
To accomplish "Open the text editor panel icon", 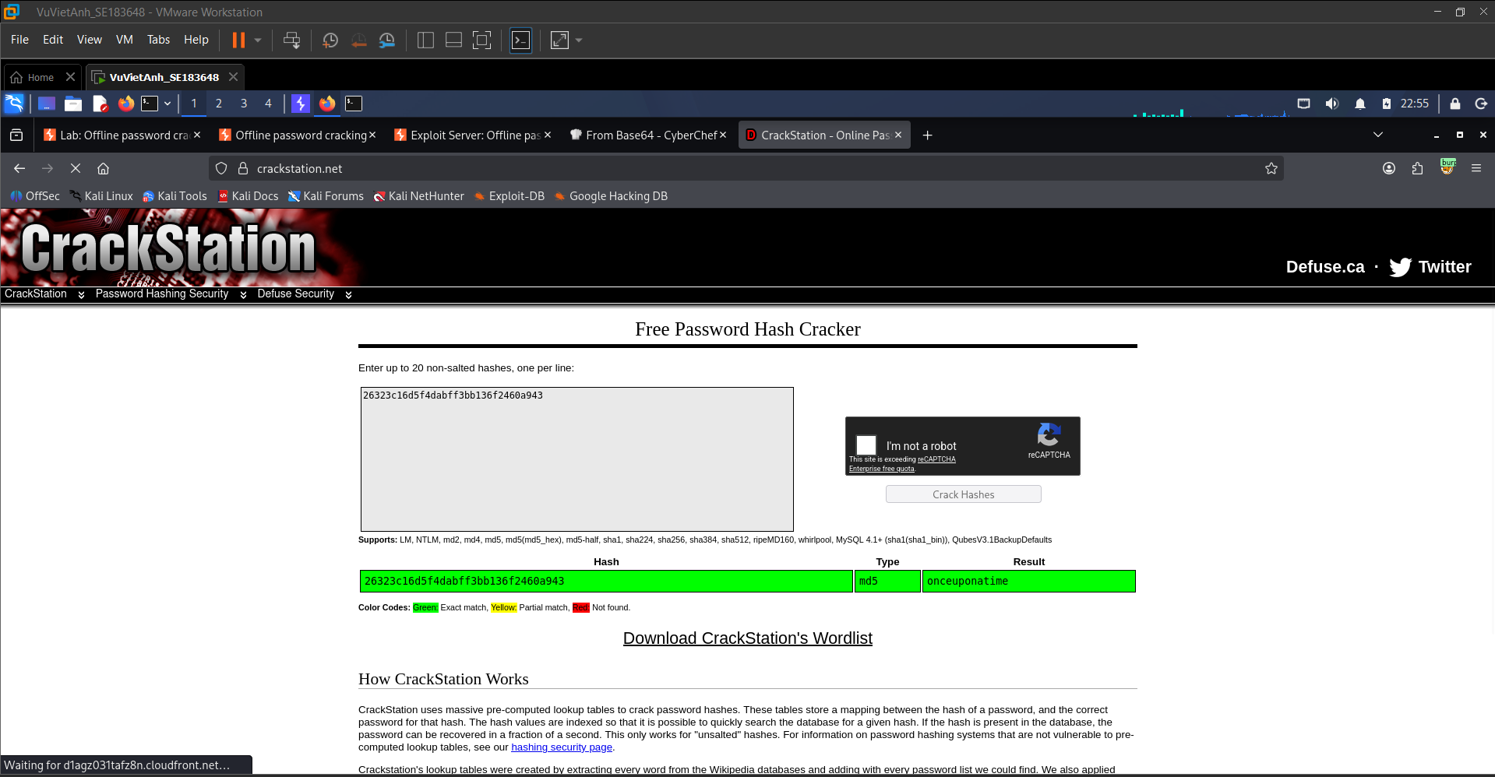I will point(100,104).
